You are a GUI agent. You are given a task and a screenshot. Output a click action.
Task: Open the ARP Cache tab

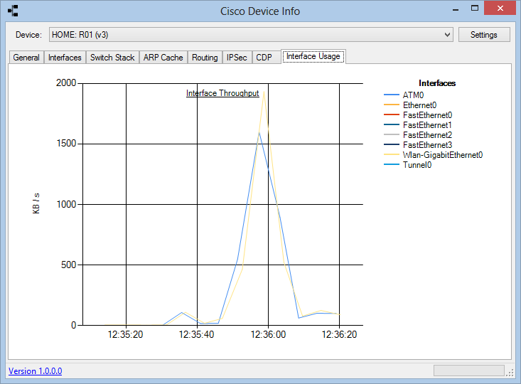pyautogui.click(x=163, y=58)
